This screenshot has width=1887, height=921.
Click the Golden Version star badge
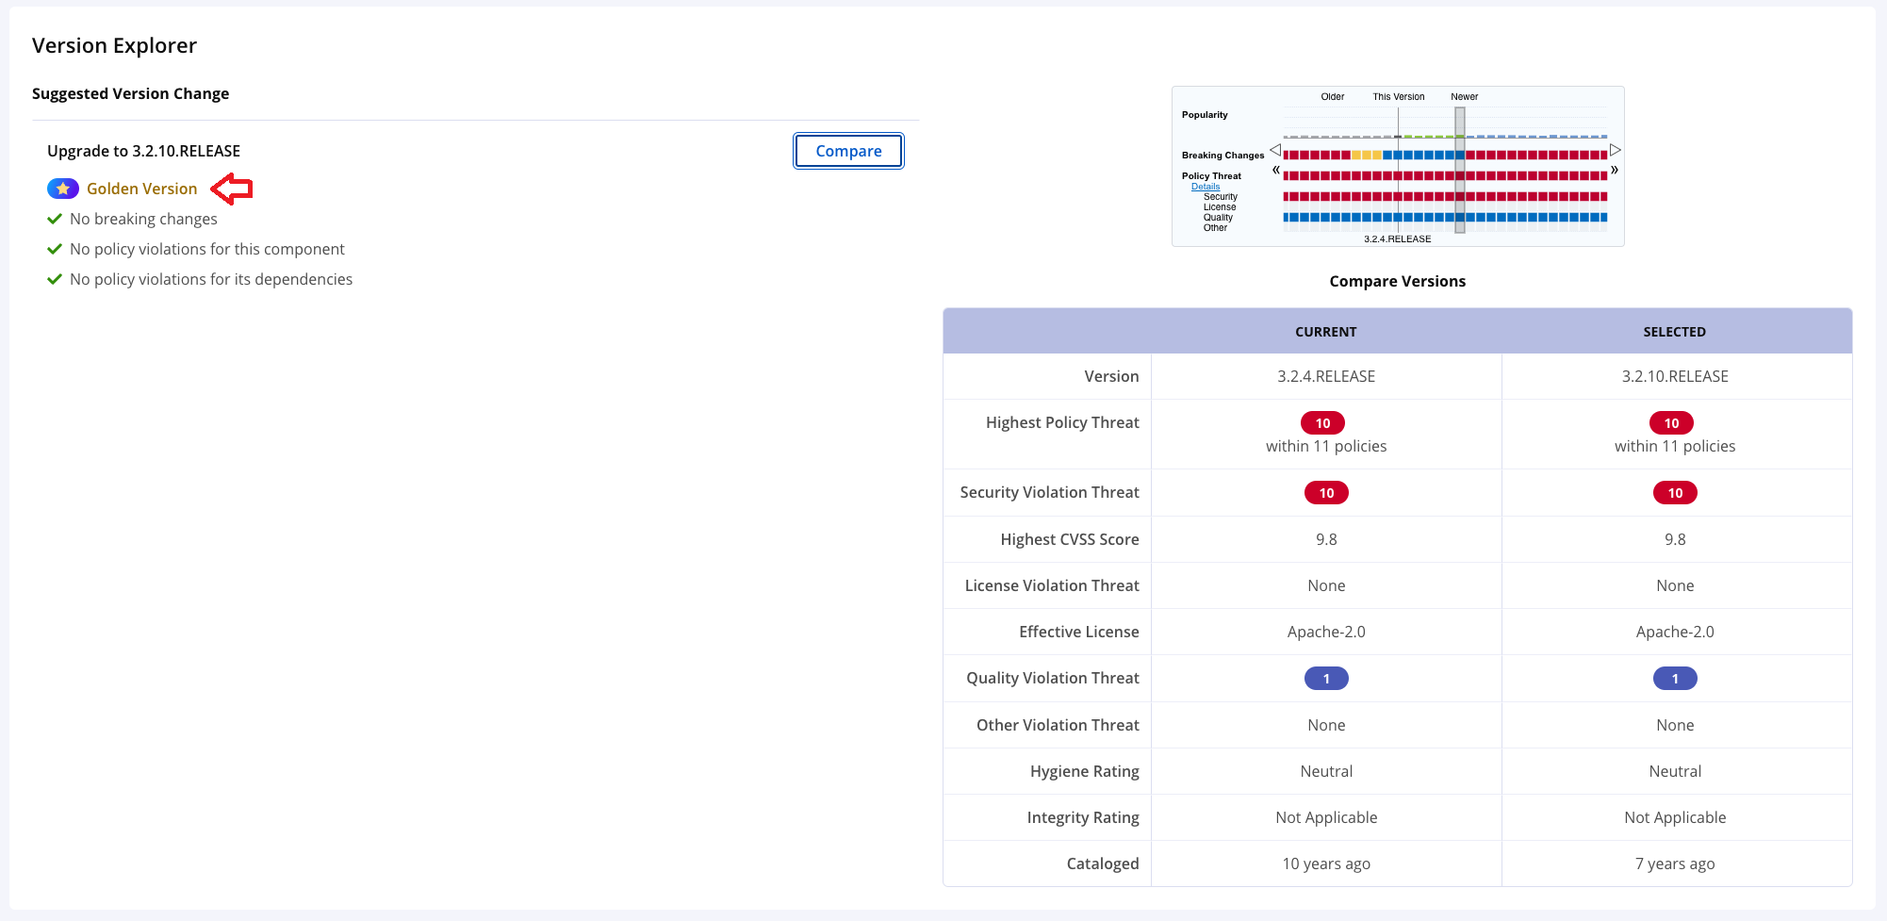(63, 189)
